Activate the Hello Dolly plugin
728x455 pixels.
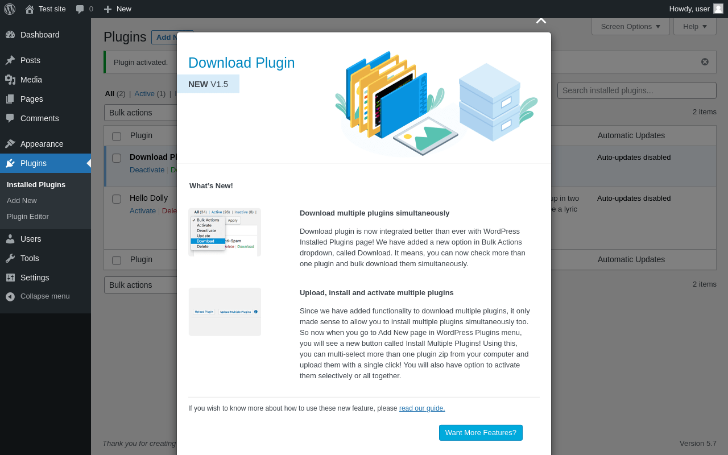[x=143, y=211]
